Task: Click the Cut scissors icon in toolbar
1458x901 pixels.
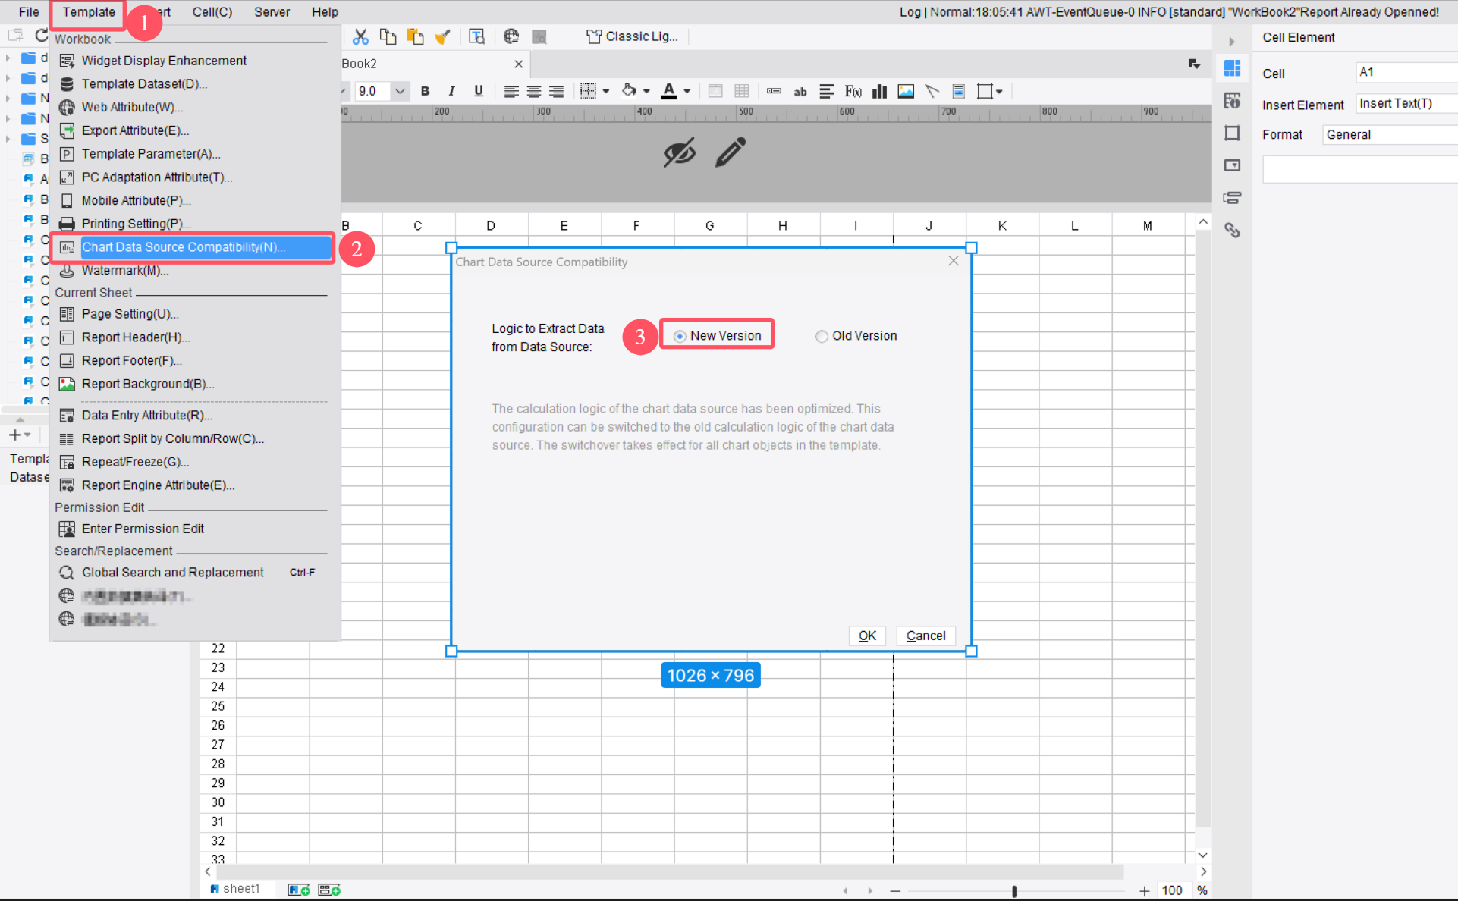Action: coord(360,36)
